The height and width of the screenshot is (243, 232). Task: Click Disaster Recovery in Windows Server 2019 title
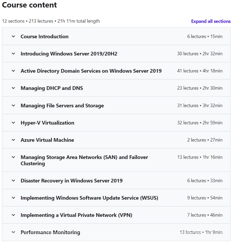coord(71,181)
